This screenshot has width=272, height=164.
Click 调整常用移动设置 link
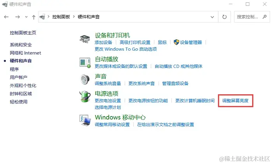tap(112, 125)
